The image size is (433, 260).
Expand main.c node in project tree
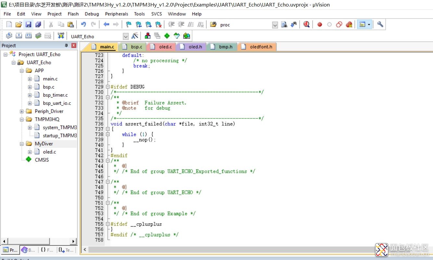point(30,79)
